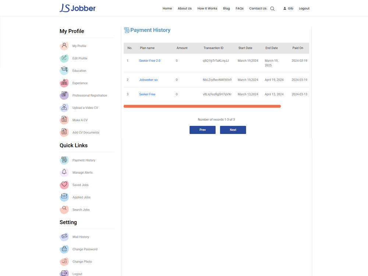Open Add CV Documents link
368x276 pixels.
86,132
